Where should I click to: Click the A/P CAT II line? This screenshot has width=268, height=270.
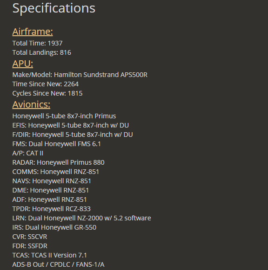tap(28, 153)
